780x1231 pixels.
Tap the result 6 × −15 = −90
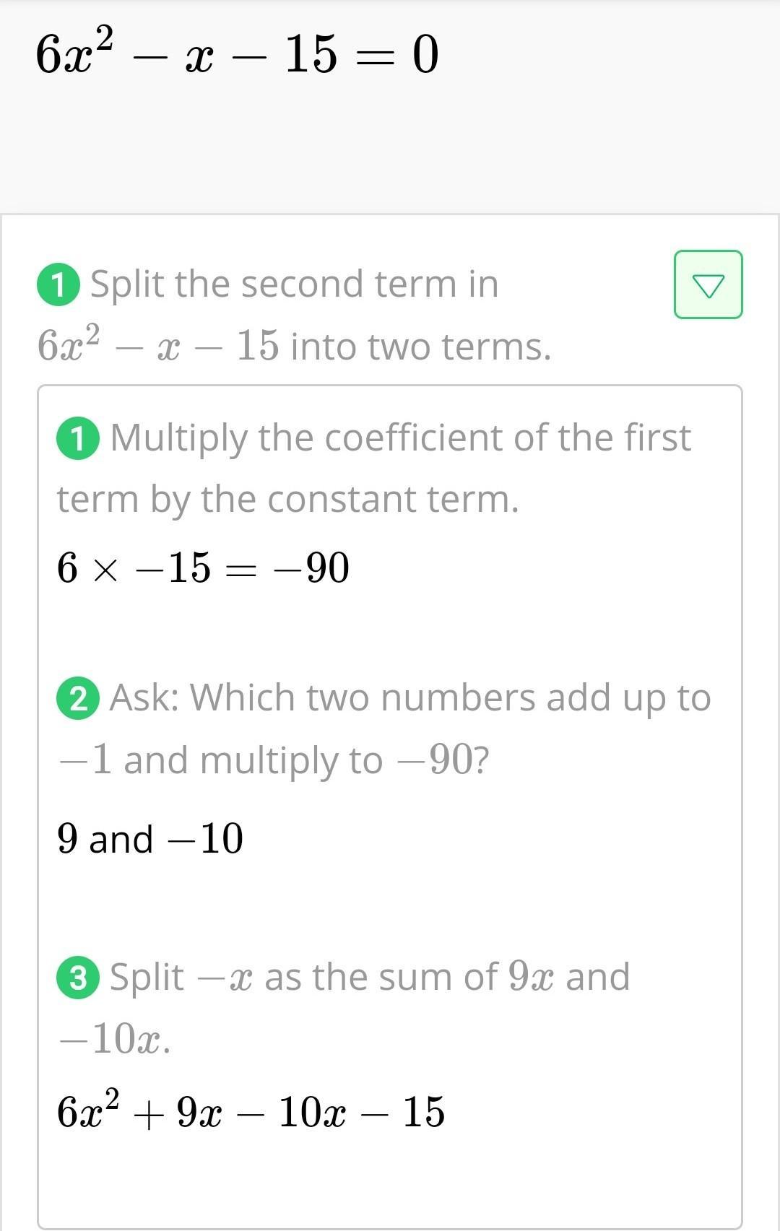(203, 567)
